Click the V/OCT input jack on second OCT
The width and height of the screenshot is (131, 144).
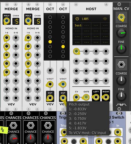pyautogui.click(x=63, y=84)
